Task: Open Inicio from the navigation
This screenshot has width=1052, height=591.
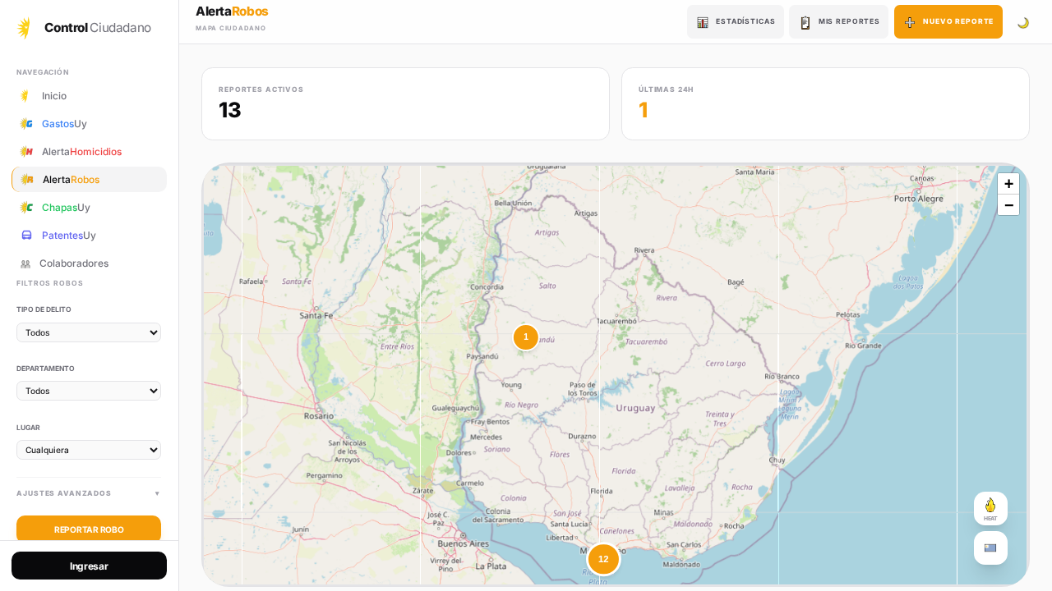Action: pyautogui.click(x=89, y=96)
